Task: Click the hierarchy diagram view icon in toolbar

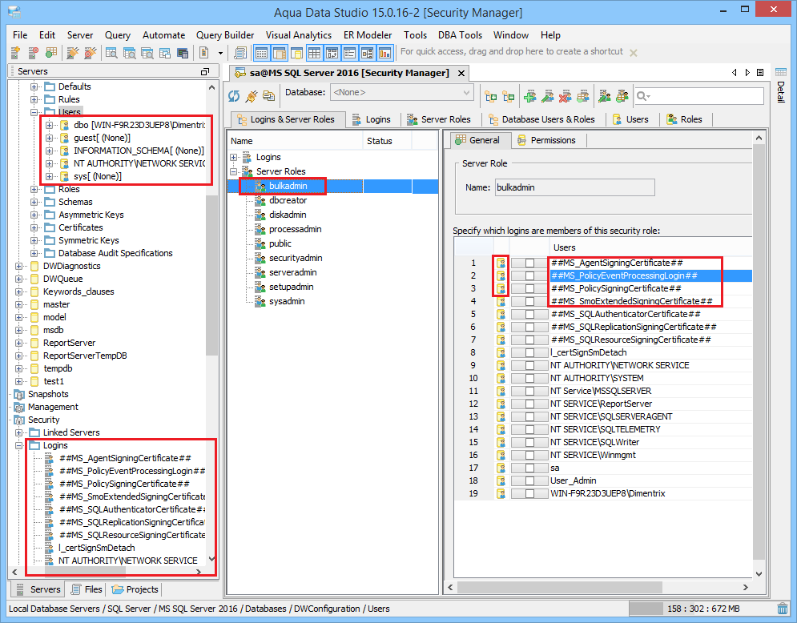Action: [368, 52]
